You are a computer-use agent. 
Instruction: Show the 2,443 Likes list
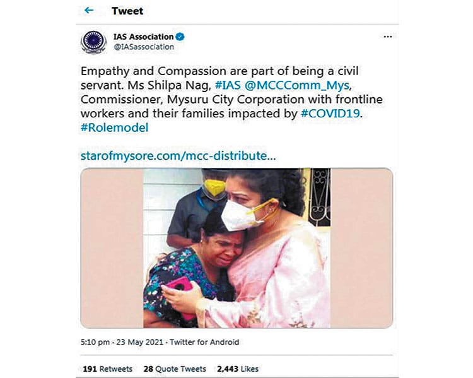click(x=237, y=369)
